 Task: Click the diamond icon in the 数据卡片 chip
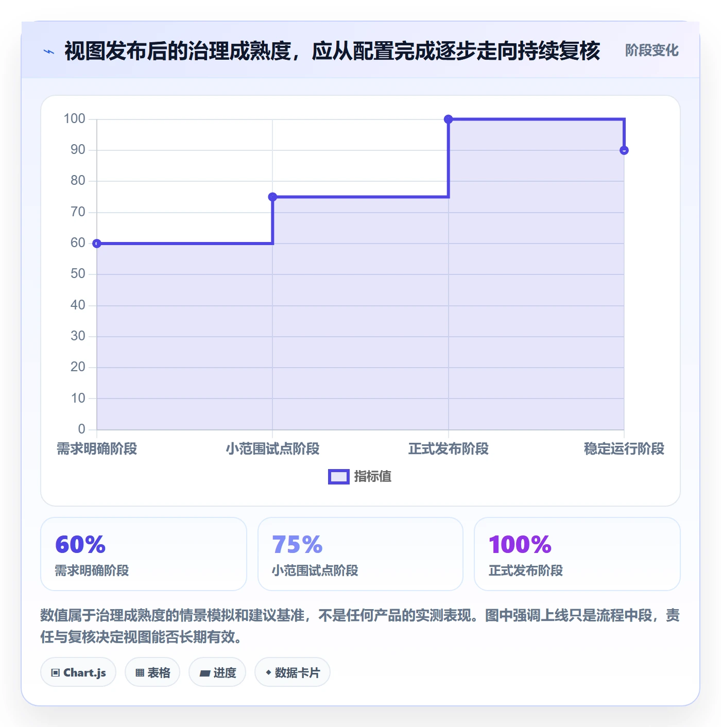[x=268, y=672]
